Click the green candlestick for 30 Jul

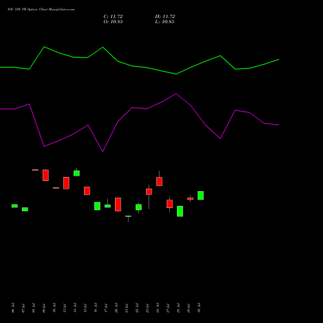tap(201, 196)
